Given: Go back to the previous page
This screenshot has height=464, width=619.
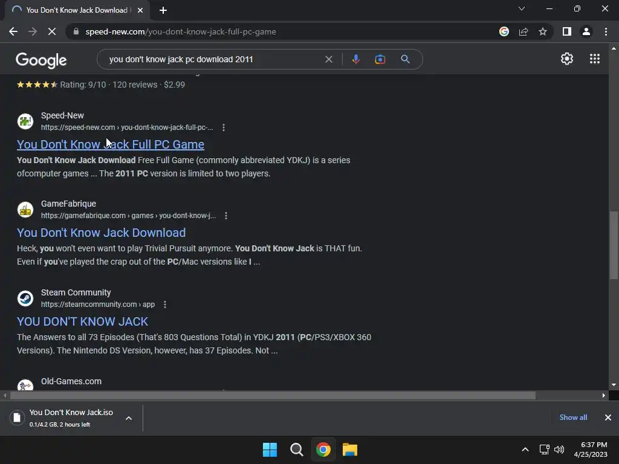Looking at the screenshot, I should coord(13,31).
